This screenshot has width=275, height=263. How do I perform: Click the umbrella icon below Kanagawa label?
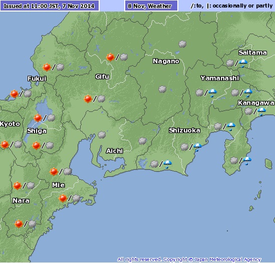coord(261,112)
